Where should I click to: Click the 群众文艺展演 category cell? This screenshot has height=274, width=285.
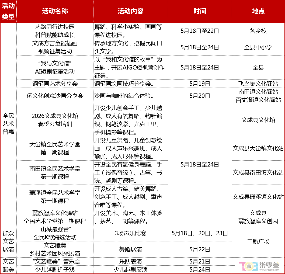(x=8, y=241)
